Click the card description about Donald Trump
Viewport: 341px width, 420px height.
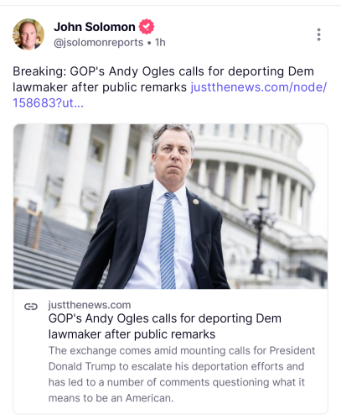(182, 374)
